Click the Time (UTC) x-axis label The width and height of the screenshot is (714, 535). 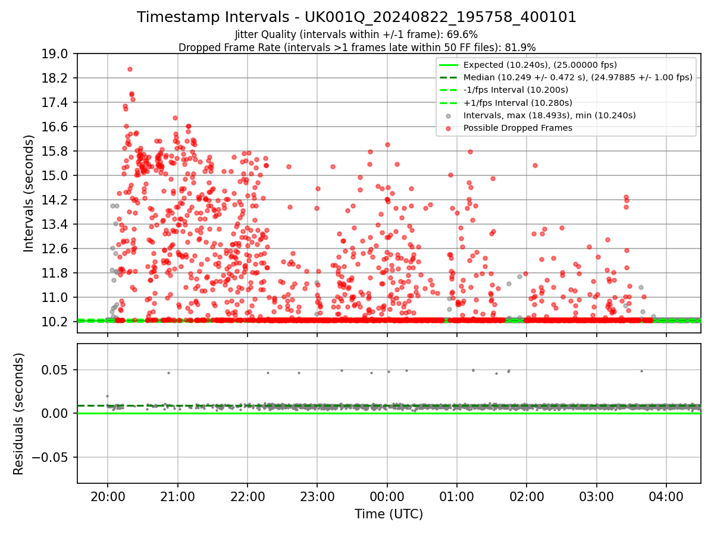[x=389, y=514]
